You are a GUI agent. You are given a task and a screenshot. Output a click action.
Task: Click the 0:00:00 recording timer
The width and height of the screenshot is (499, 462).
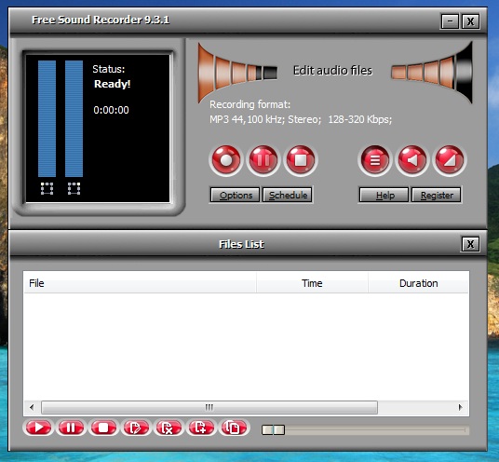[x=111, y=110]
